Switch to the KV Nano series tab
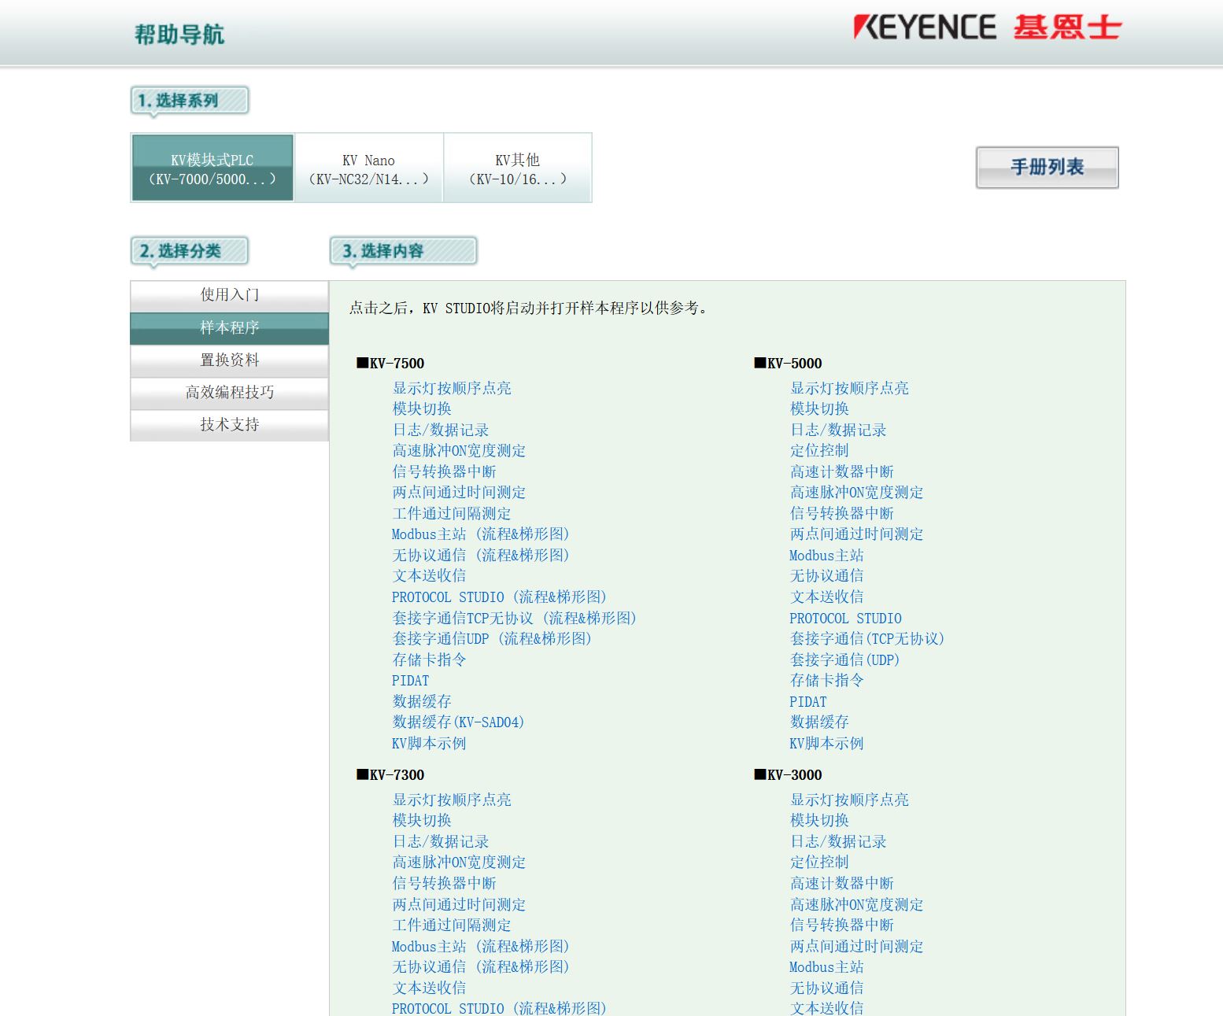Viewport: 1223px width, 1016px height. pos(368,168)
